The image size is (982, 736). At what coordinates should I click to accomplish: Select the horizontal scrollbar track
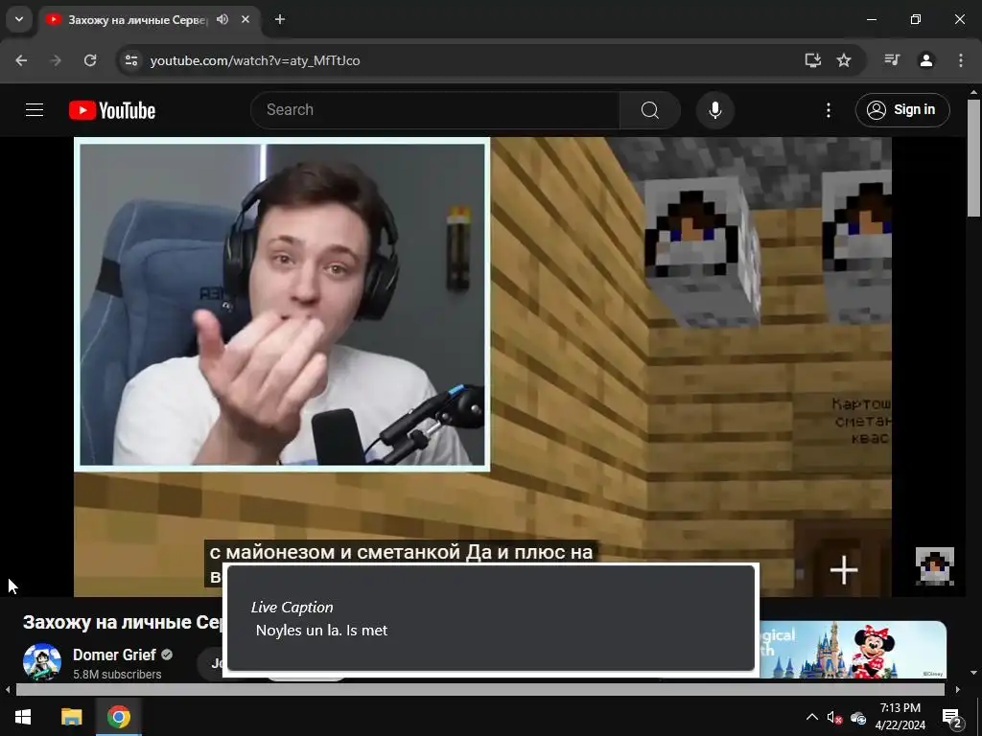click(480, 690)
